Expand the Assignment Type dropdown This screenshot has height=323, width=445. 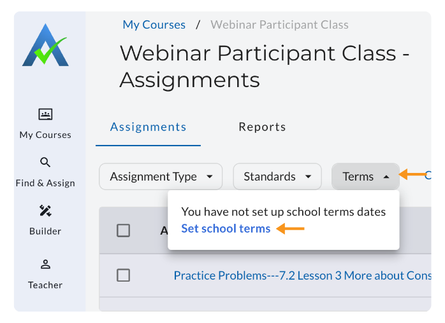(x=161, y=177)
